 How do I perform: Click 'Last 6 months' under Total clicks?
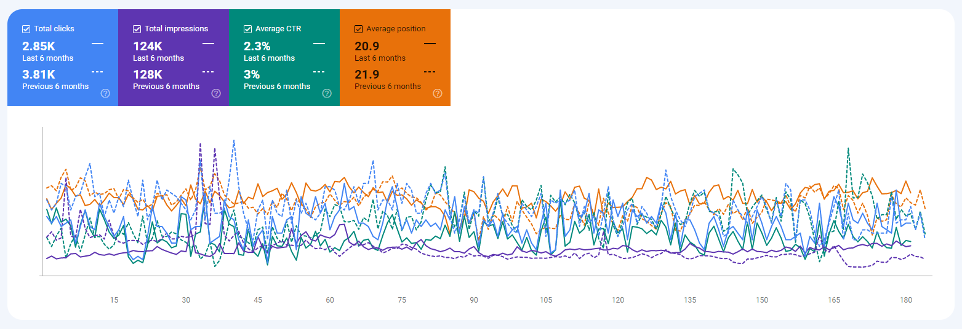47,58
